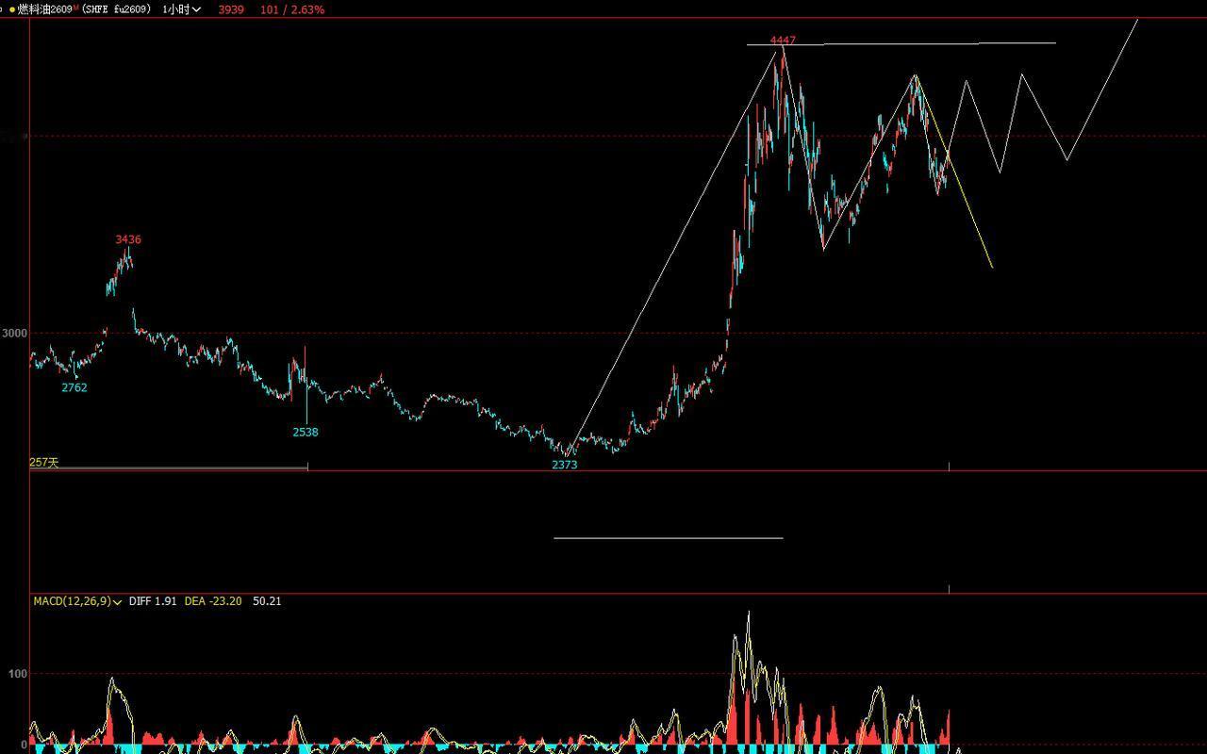Click the latest price 3939
The width and height of the screenshot is (1207, 754).
[231, 9]
